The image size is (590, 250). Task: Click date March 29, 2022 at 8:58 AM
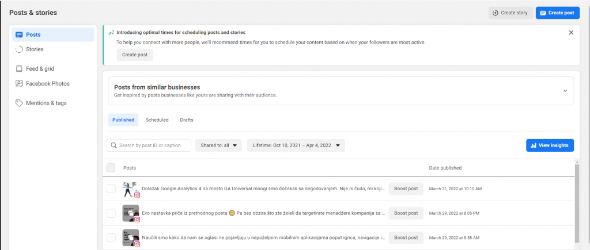(454, 237)
